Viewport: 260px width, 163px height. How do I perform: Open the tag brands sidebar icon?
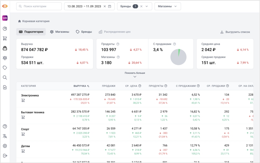coord(5,68)
